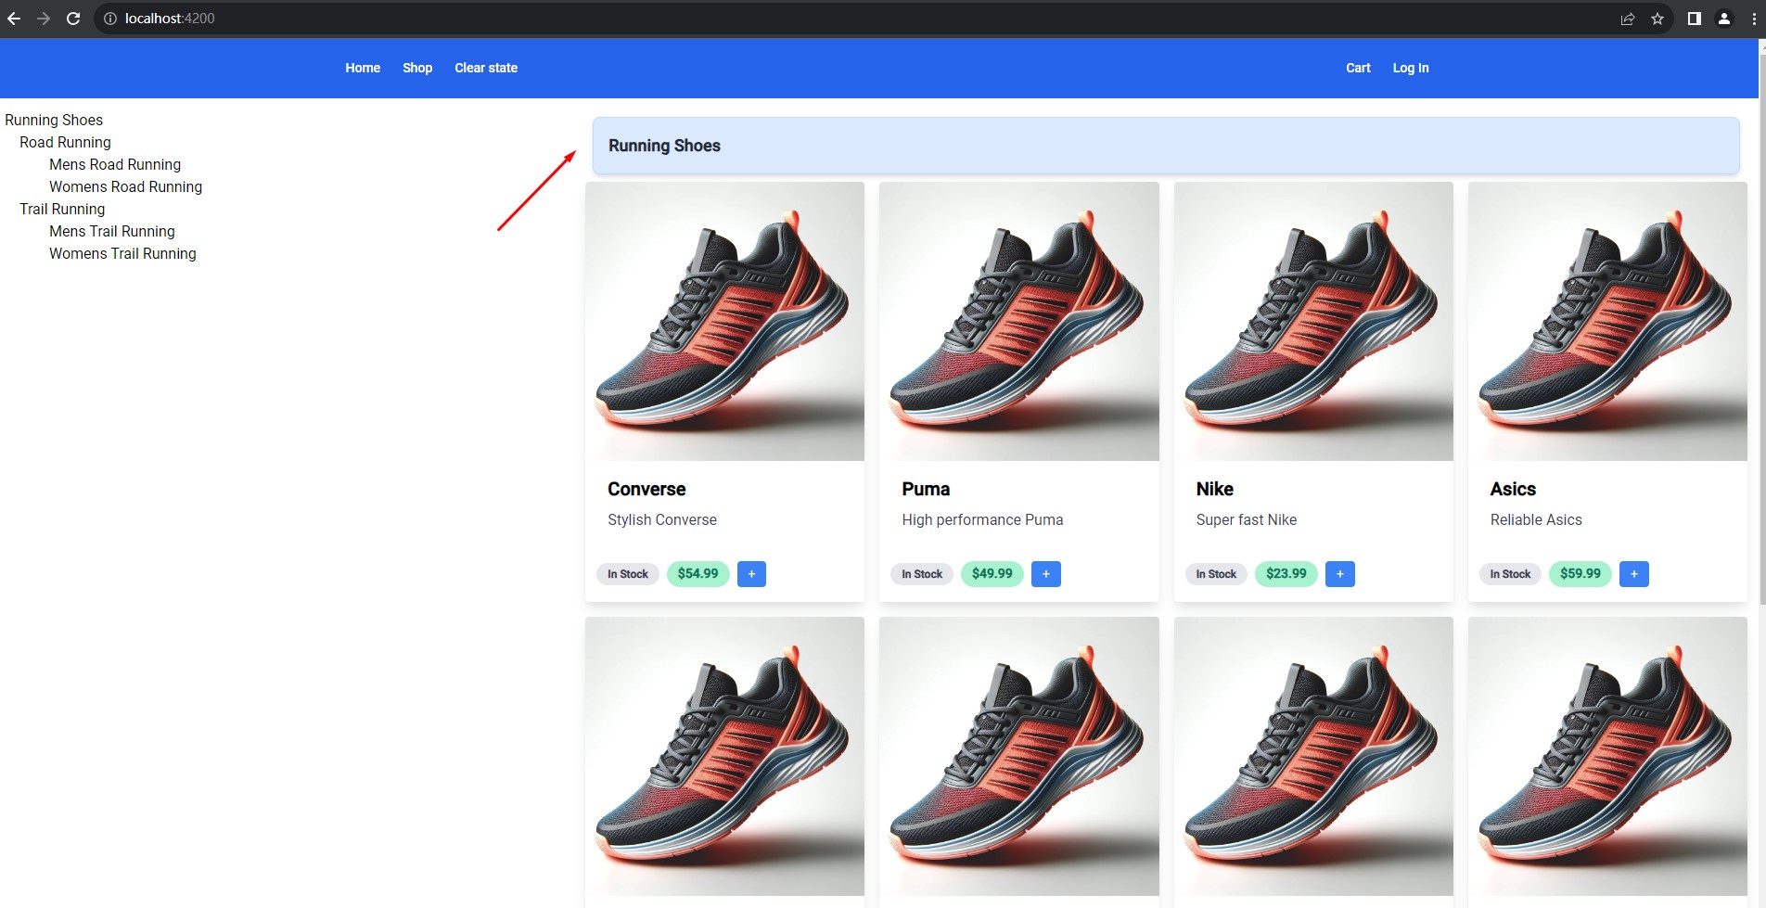Image resolution: width=1766 pixels, height=908 pixels.
Task: Click Clear state in the navbar
Action: point(486,68)
